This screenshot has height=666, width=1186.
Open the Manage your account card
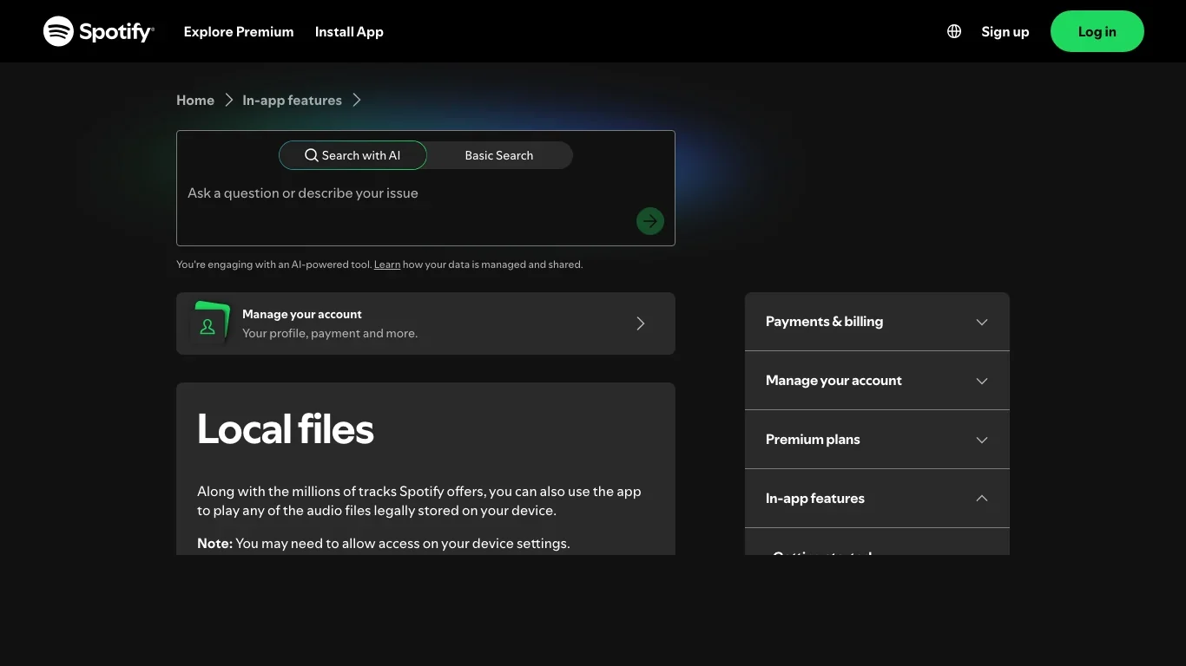coord(425,323)
